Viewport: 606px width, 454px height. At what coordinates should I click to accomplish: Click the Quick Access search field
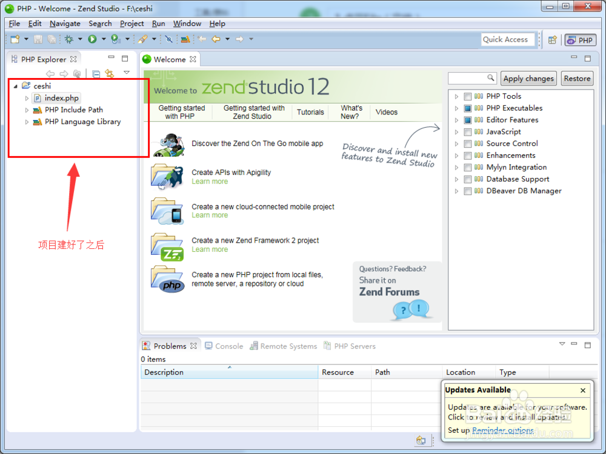click(508, 39)
